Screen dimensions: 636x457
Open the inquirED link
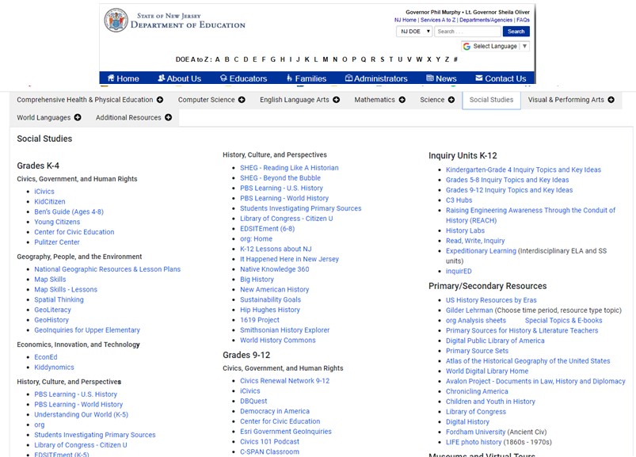(x=459, y=272)
